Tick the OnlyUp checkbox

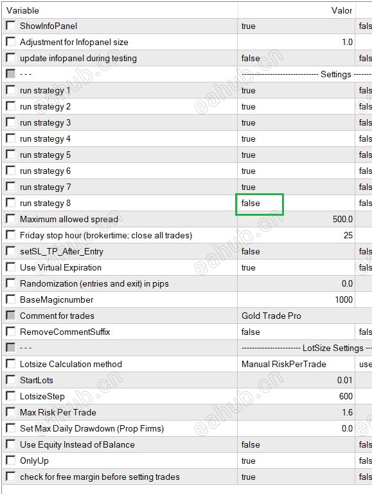[x=11, y=461]
